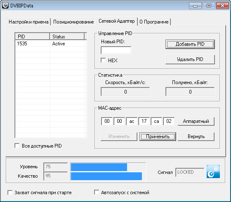Click the first MAC byte field 00

pyautogui.click(x=107, y=121)
